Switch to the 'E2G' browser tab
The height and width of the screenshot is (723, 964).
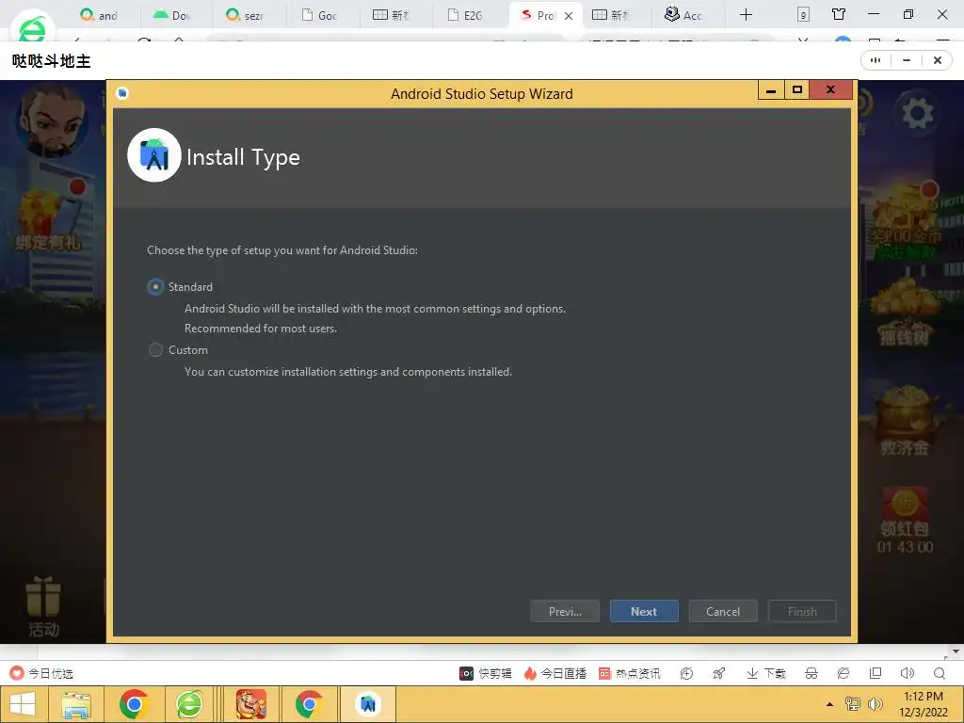465,15
